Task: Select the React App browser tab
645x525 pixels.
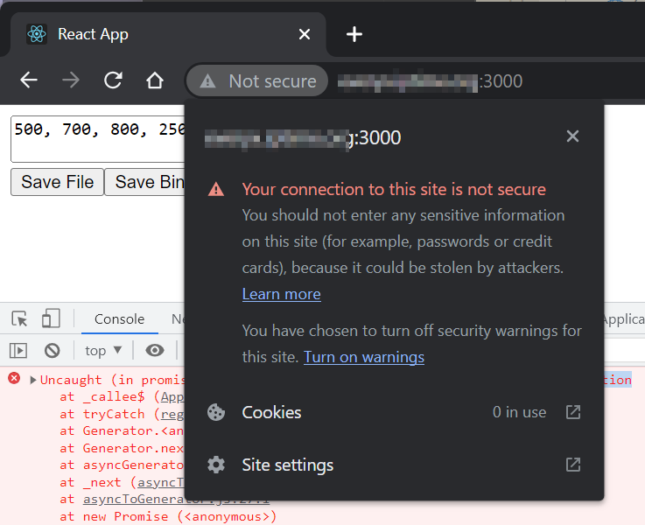Action: pos(169,34)
